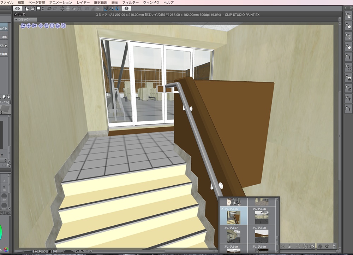This screenshot has height=255, width=353.
Task: Click the dotted circle preset angle icon
Action: click(298, 247)
